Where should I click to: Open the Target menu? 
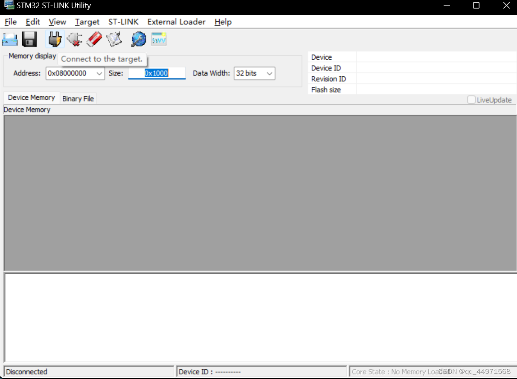click(x=87, y=22)
